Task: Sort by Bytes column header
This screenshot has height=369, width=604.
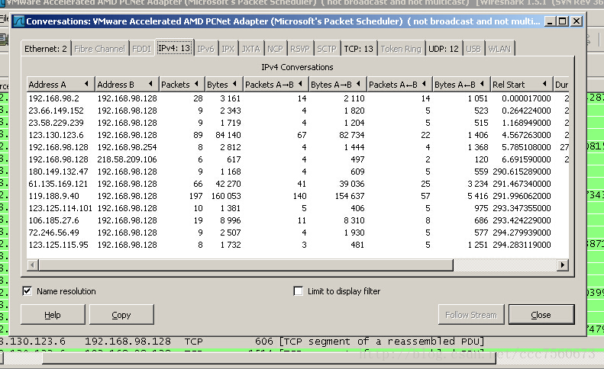Action: pos(224,85)
